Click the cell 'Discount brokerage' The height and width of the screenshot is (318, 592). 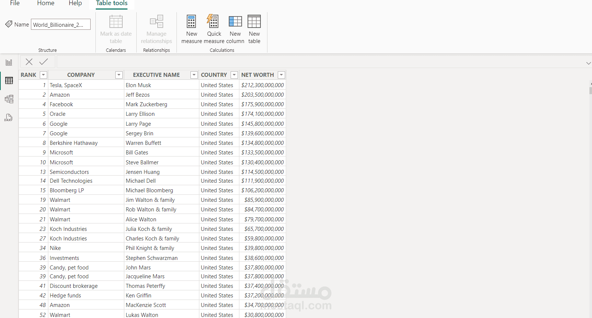pos(86,286)
